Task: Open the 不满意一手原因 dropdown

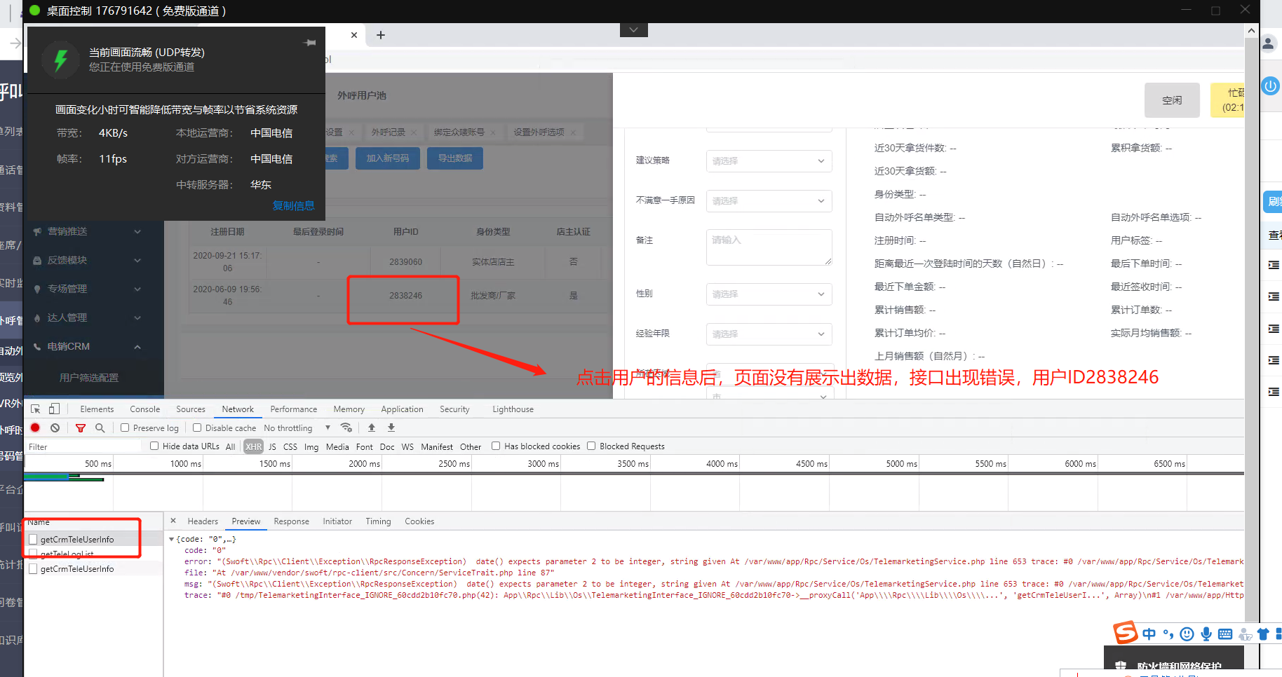Action: point(769,200)
